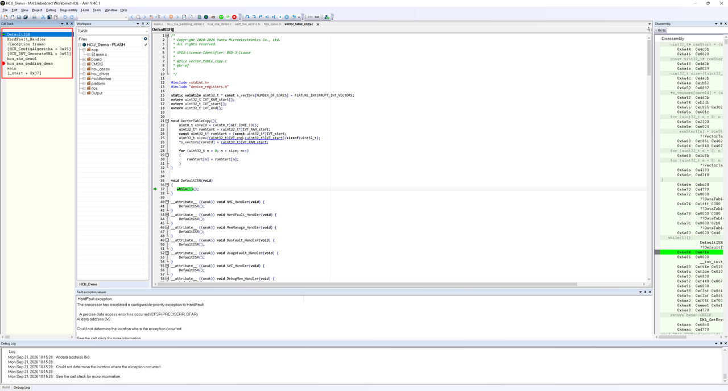Screen dimensions: 728x391
Task: Click the Save All toolbar icon
Action: 26,17
